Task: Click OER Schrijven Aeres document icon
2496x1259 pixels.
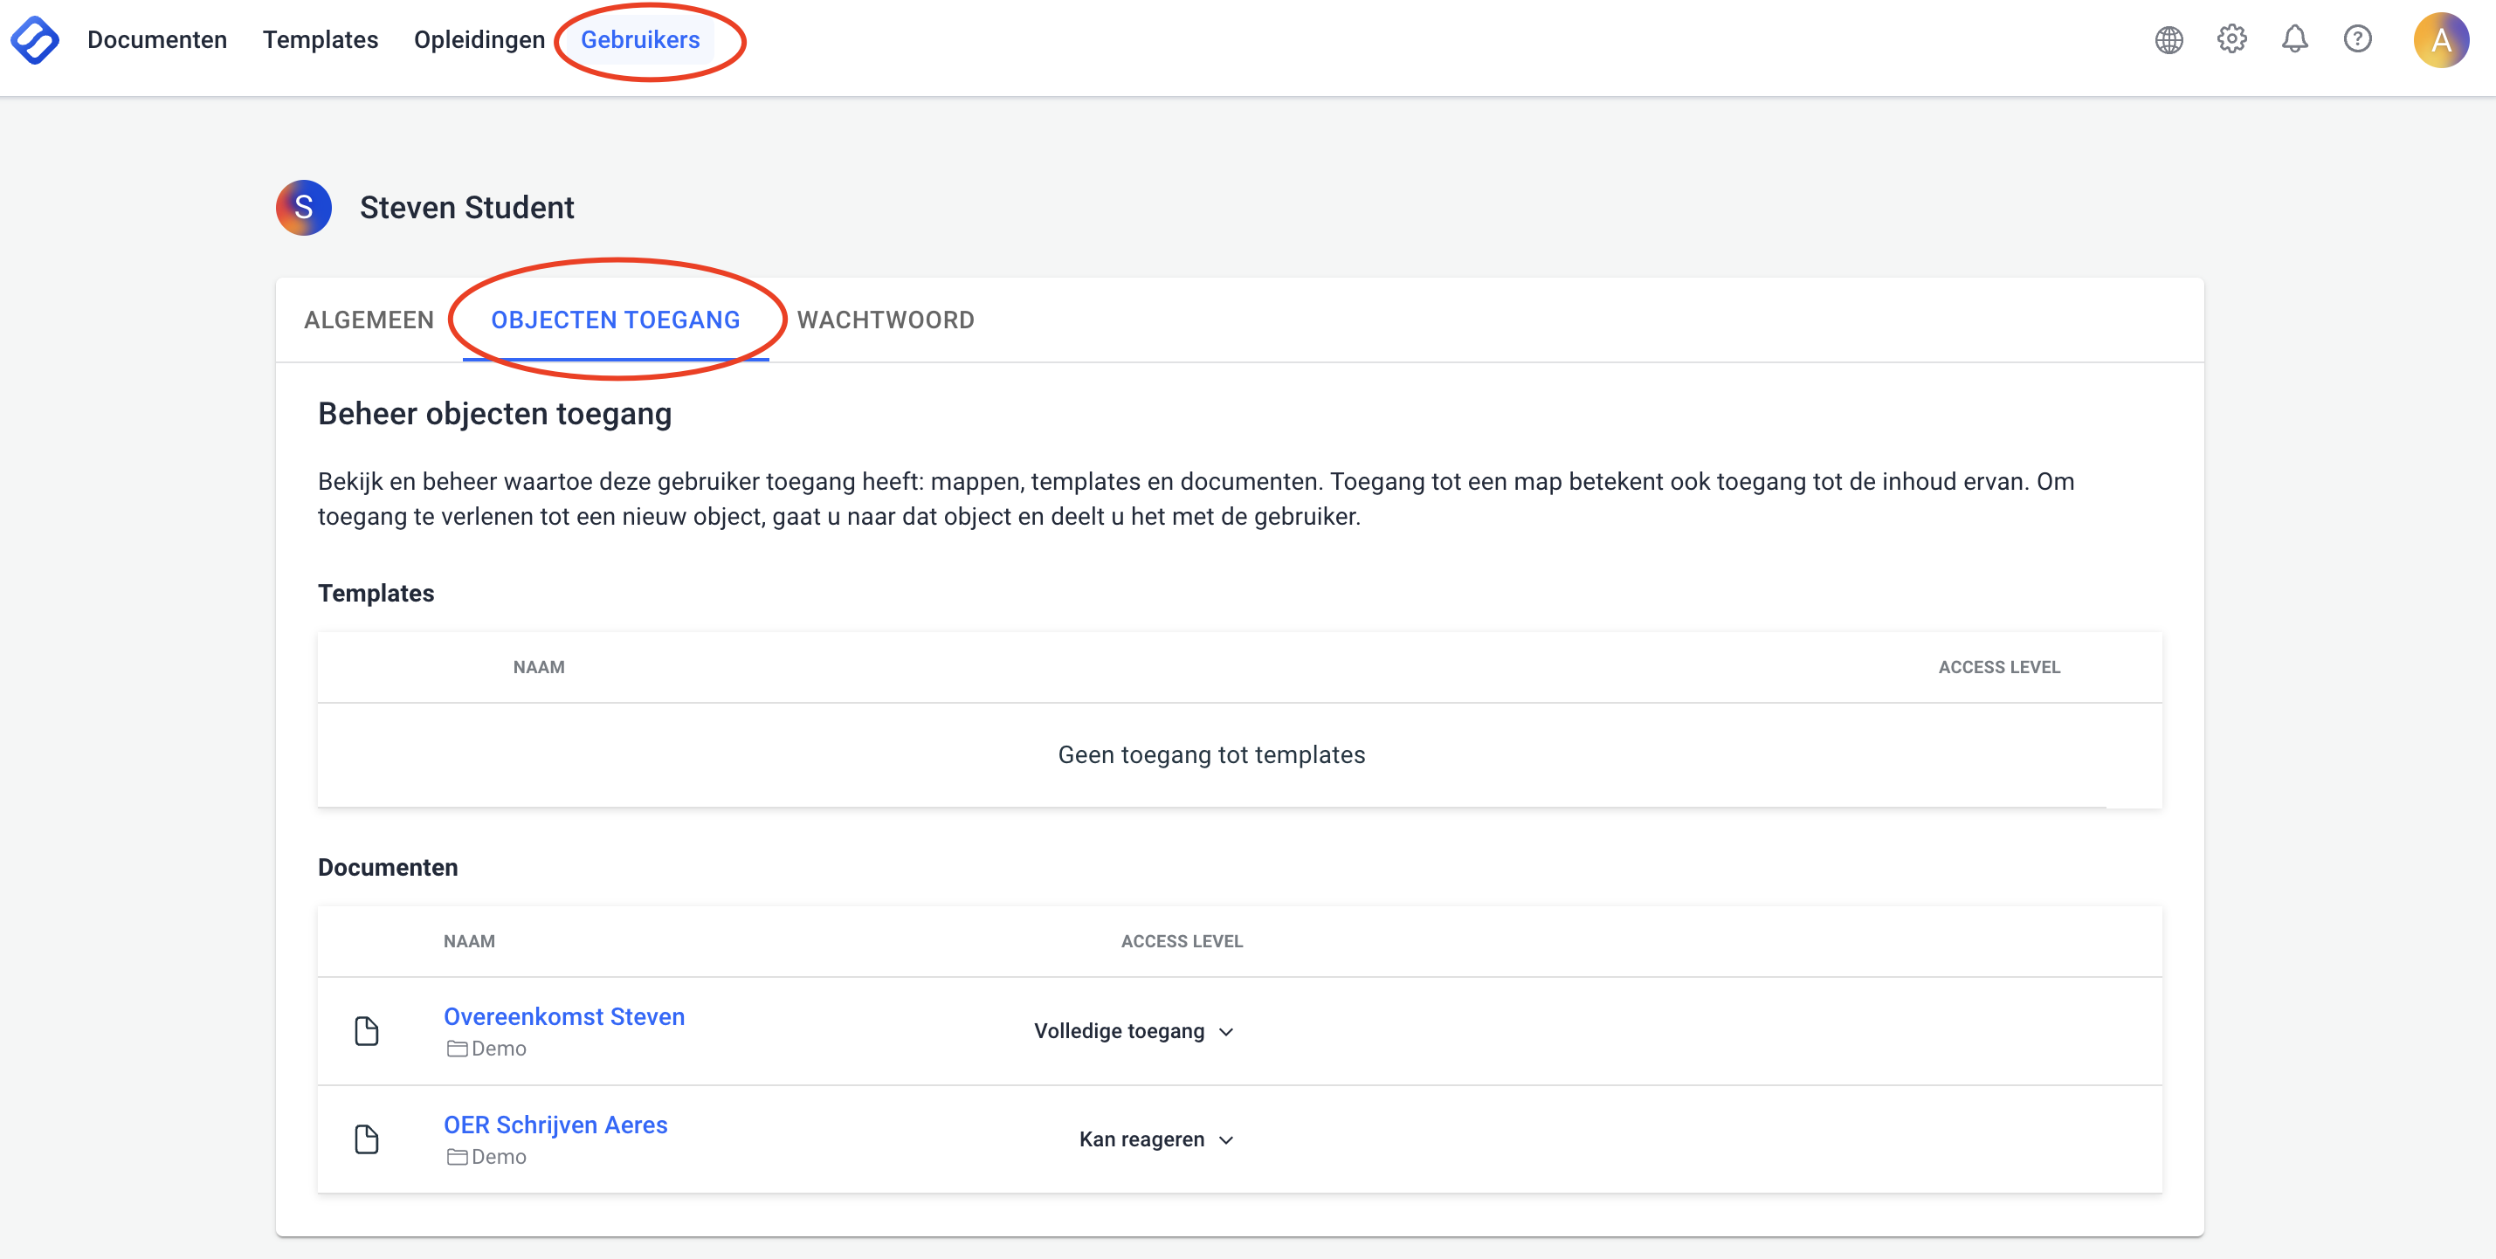Action: pyautogui.click(x=366, y=1139)
